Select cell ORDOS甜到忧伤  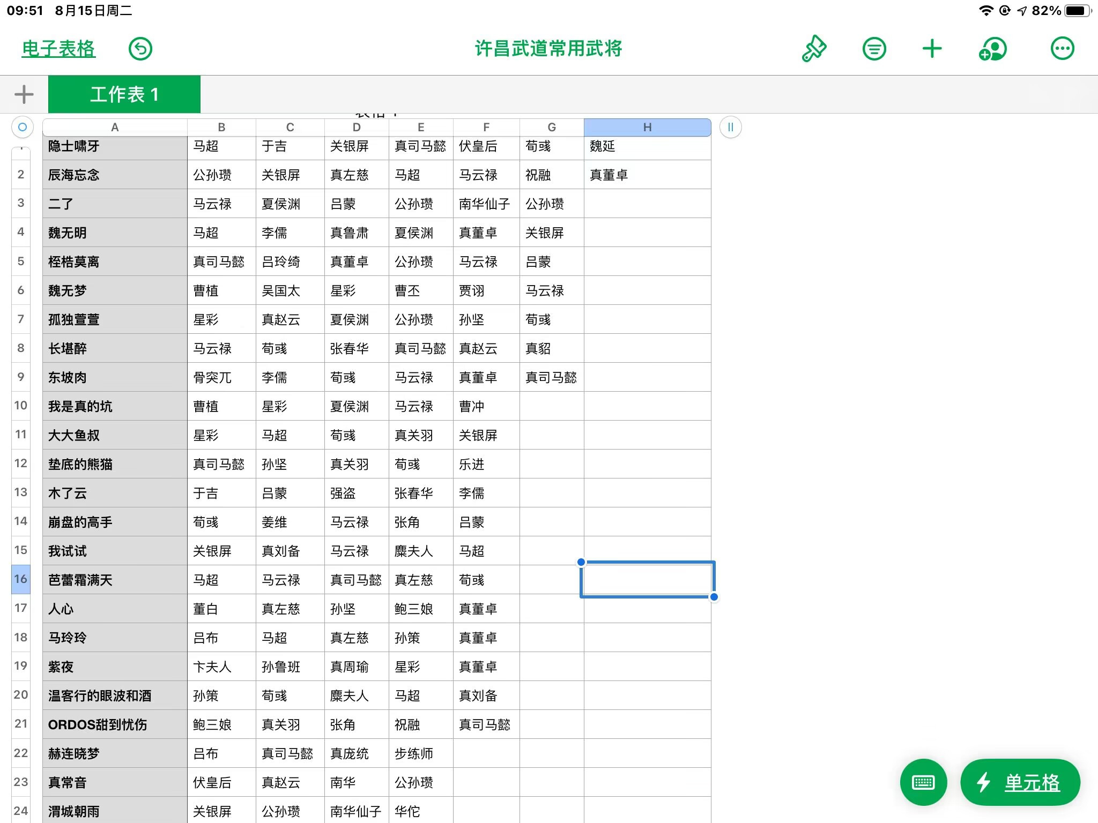115,724
